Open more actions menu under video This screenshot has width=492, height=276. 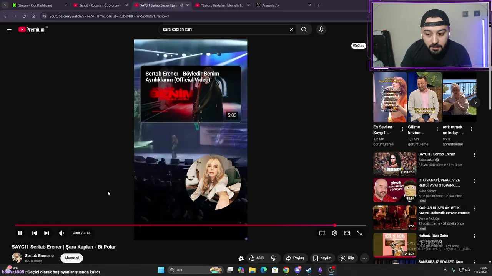coord(364,258)
